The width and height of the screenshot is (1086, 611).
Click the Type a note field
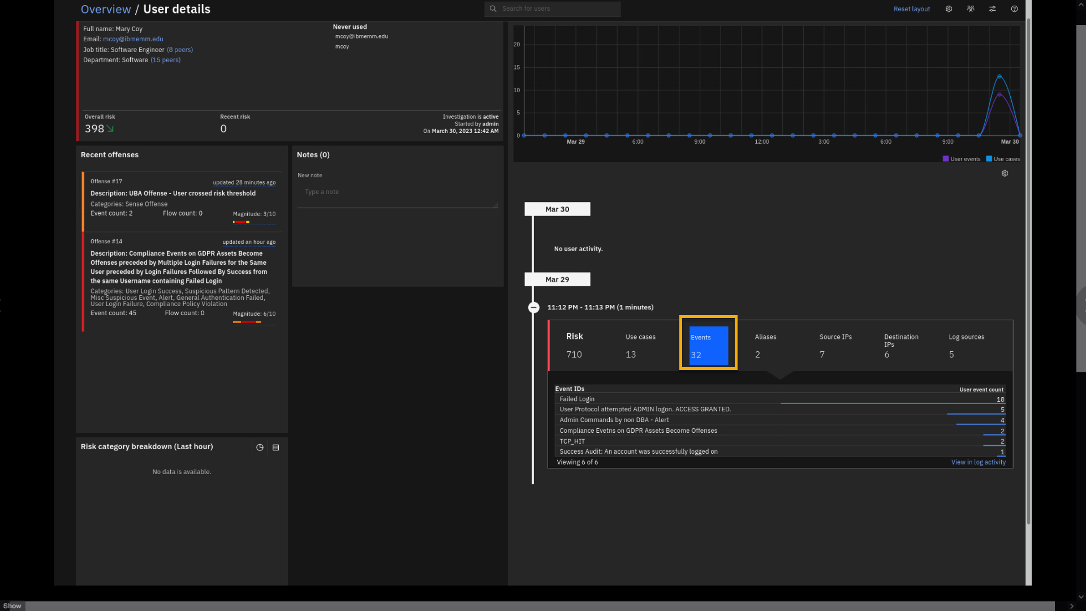tap(398, 192)
